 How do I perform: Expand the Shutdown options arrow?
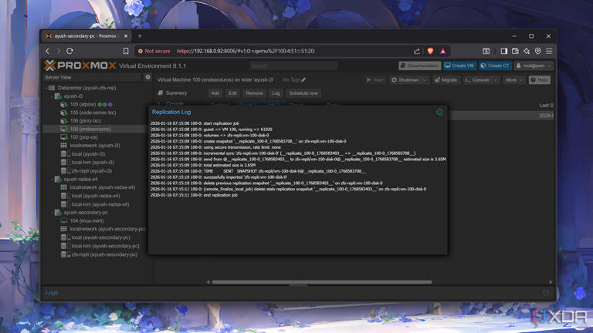coord(425,80)
